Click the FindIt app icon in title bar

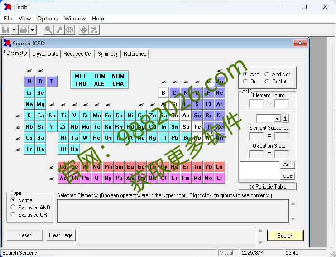(8, 7)
